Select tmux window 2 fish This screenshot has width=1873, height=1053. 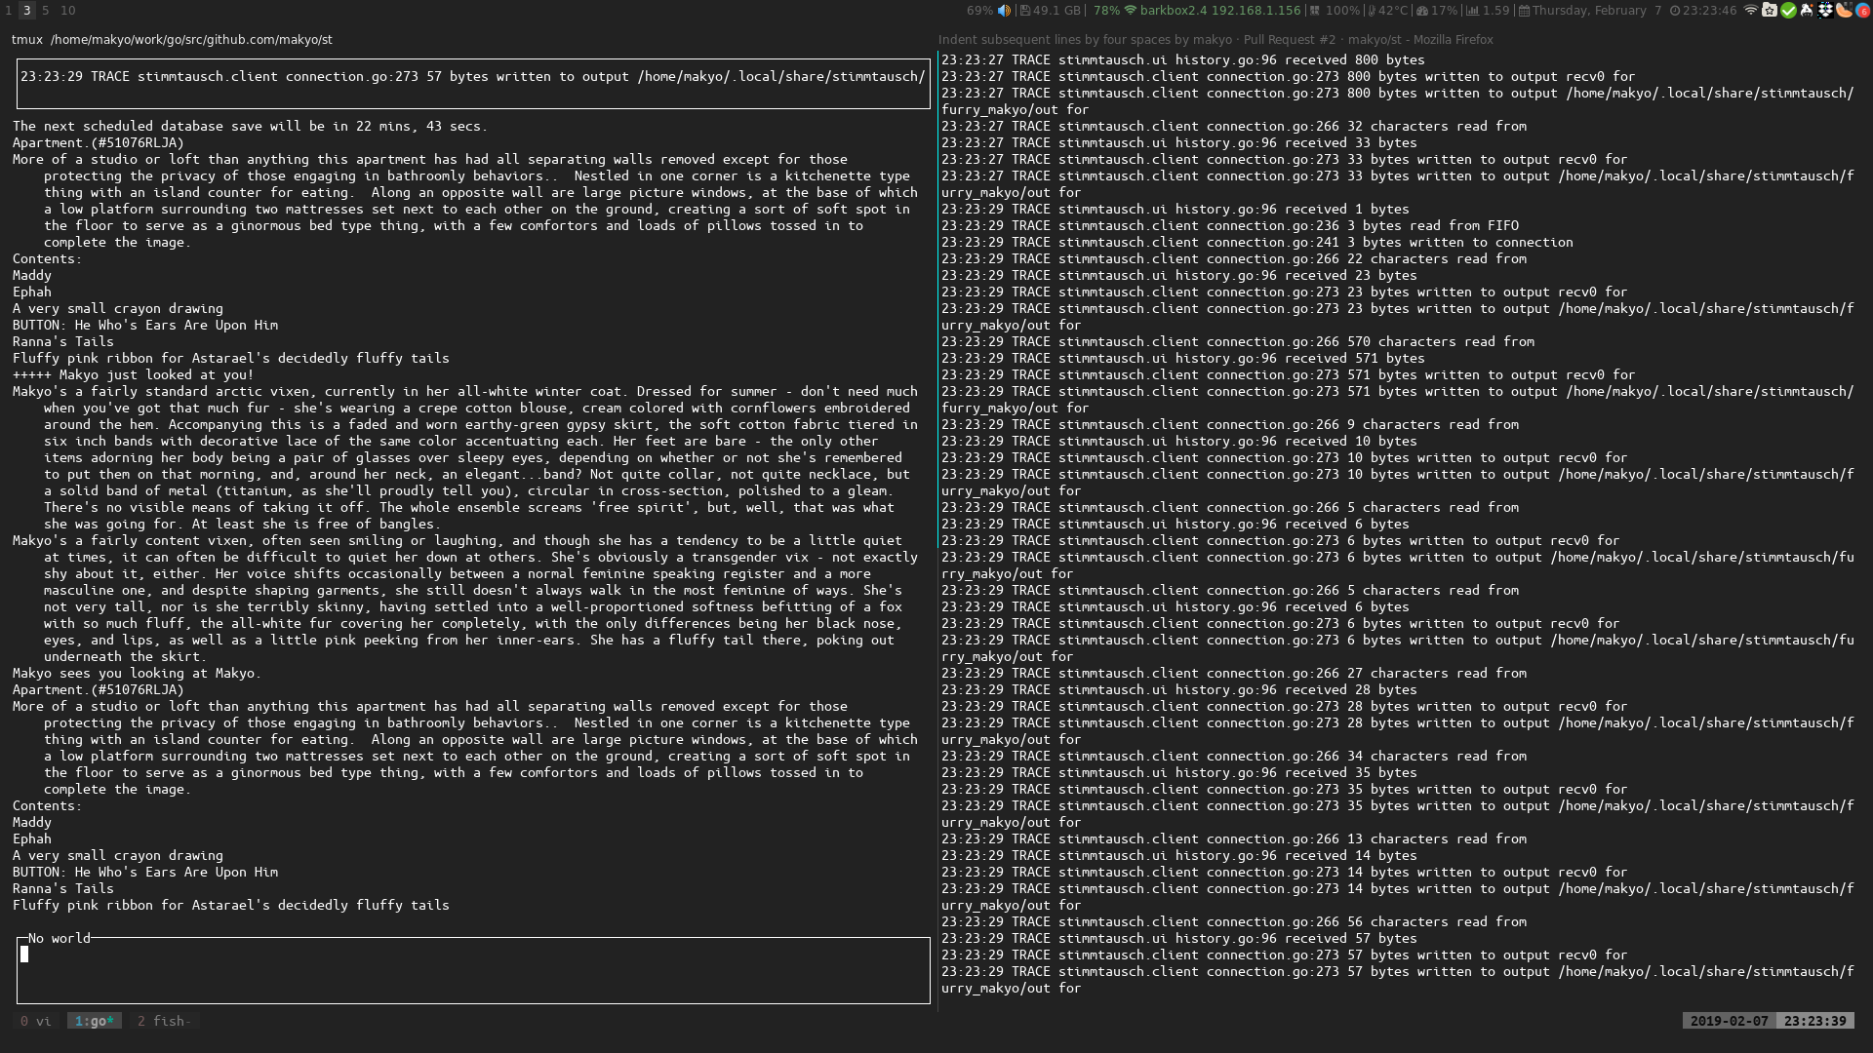pyautogui.click(x=164, y=1021)
